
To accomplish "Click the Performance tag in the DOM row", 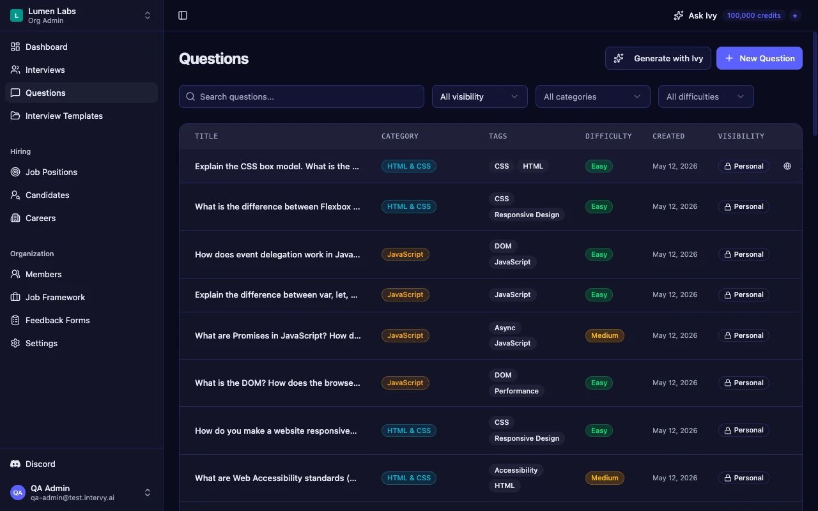I will coord(516,391).
